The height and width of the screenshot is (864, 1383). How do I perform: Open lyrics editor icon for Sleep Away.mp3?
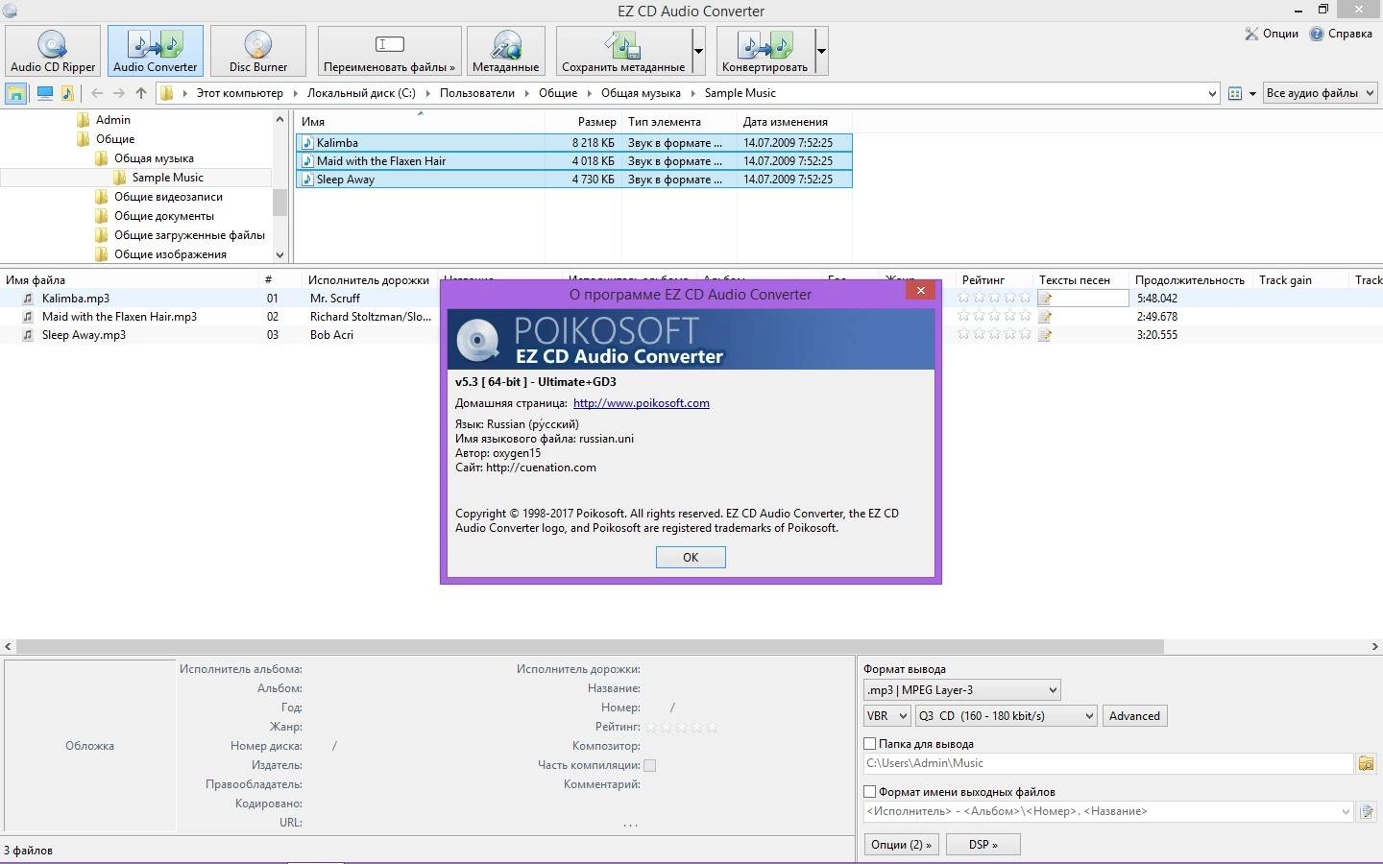[1045, 335]
